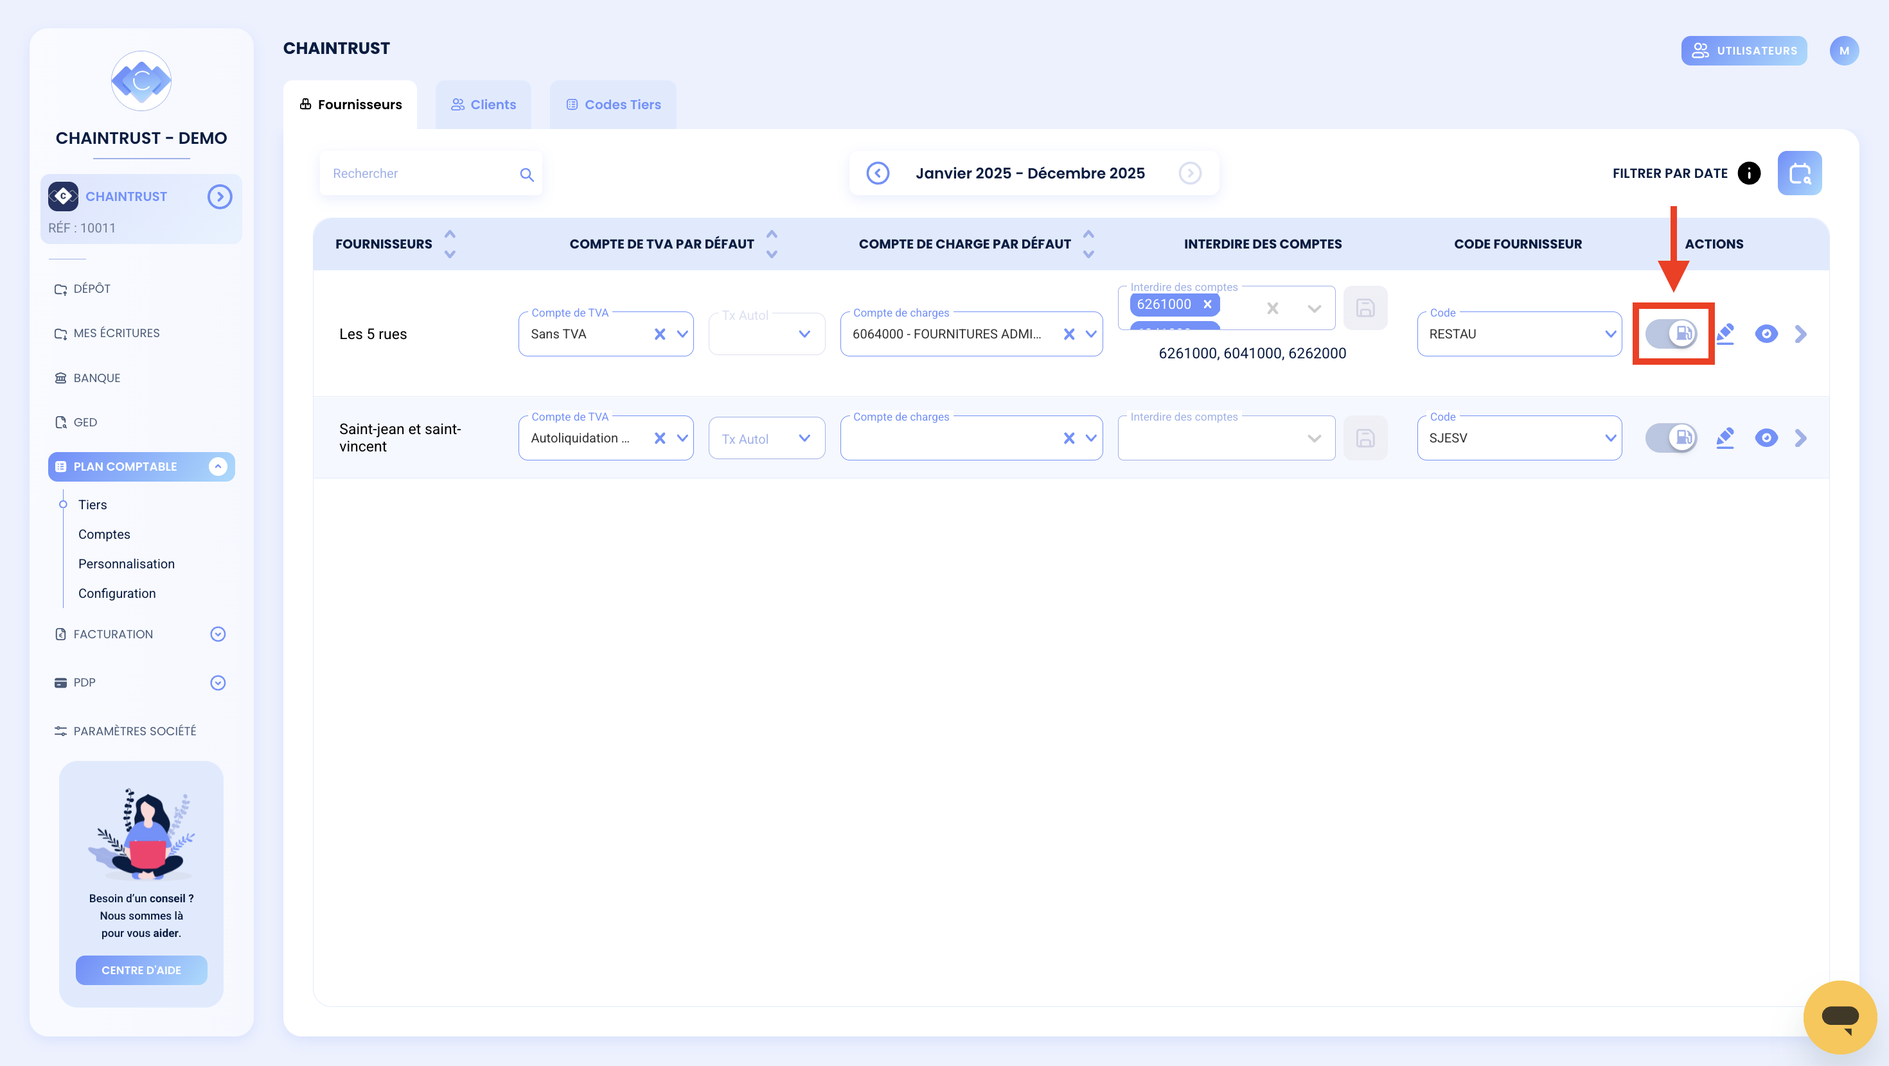Viewport: 1889px width, 1066px height.
Task: Open details arrow for Les 5 rues
Action: coord(1800,333)
